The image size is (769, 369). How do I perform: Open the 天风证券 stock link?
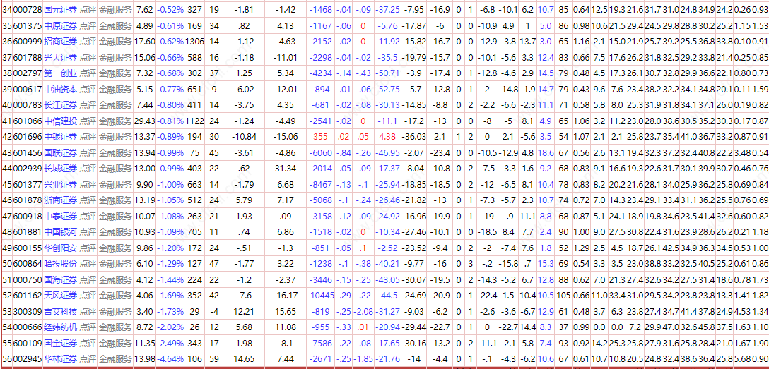point(60,296)
